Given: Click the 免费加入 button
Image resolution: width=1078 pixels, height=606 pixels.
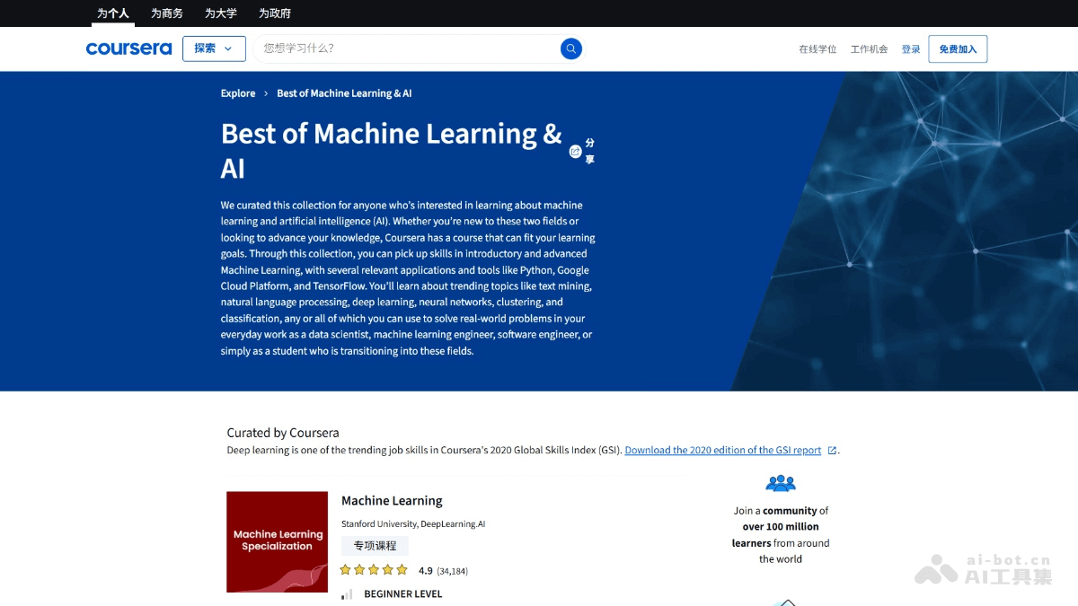Looking at the screenshot, I should coord(958,48).
